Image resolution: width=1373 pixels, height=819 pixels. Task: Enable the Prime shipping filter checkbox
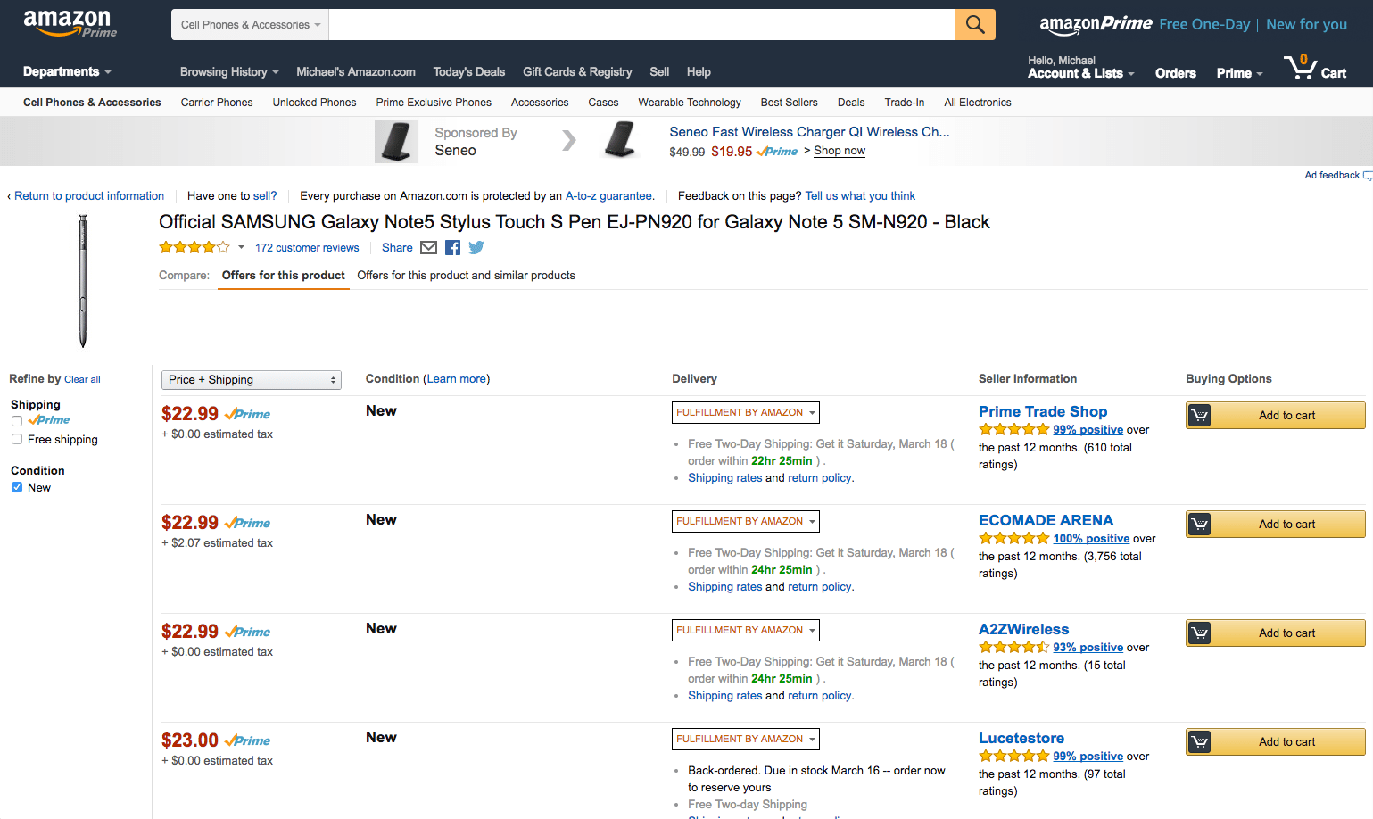(x=17, y=421)
